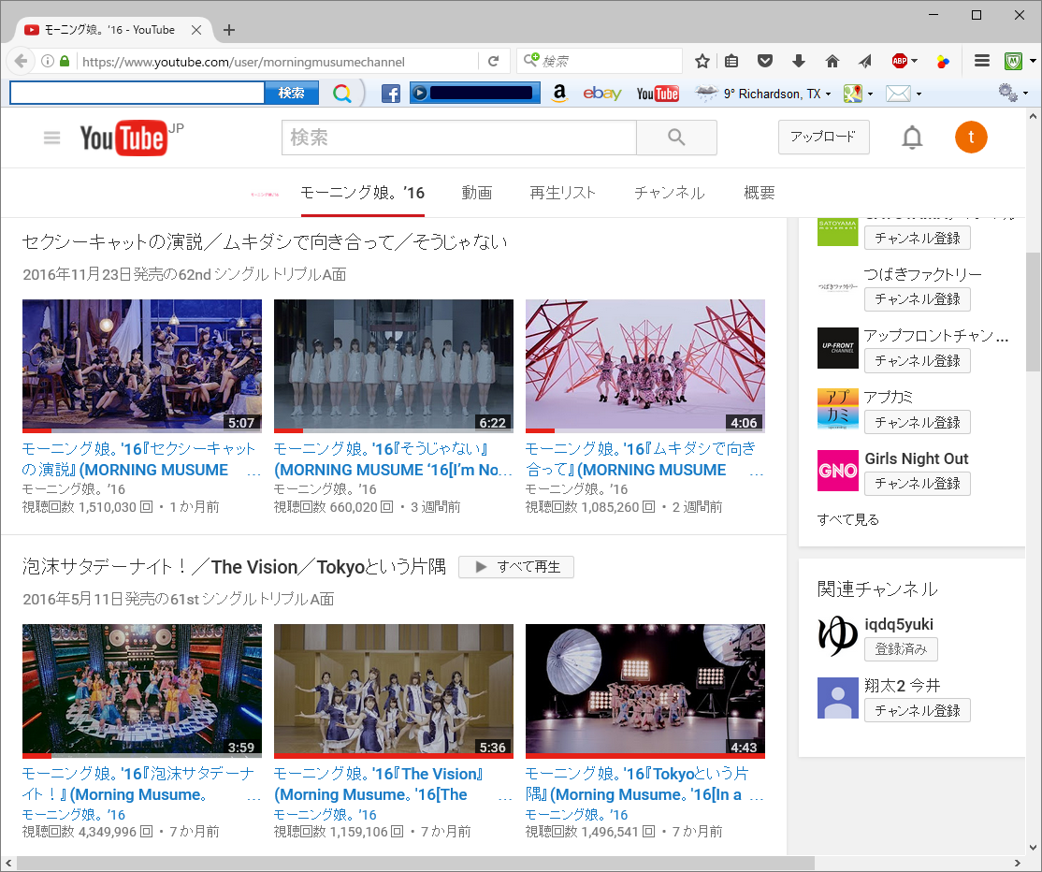1042x872 pixels.
Task: Select the モーニング娘。'16 home tab
Action: point(362,193)
